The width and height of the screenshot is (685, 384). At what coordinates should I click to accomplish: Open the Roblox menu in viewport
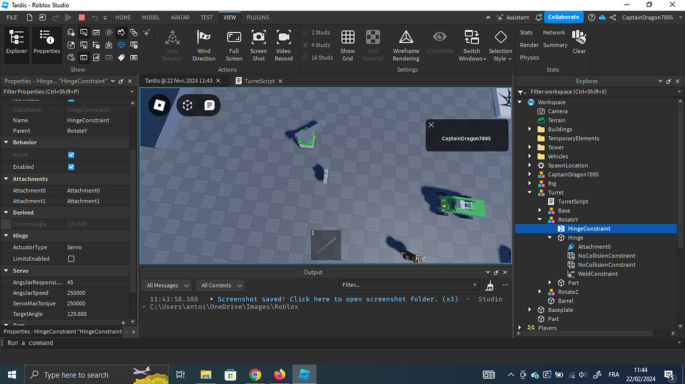coord(160,105)
